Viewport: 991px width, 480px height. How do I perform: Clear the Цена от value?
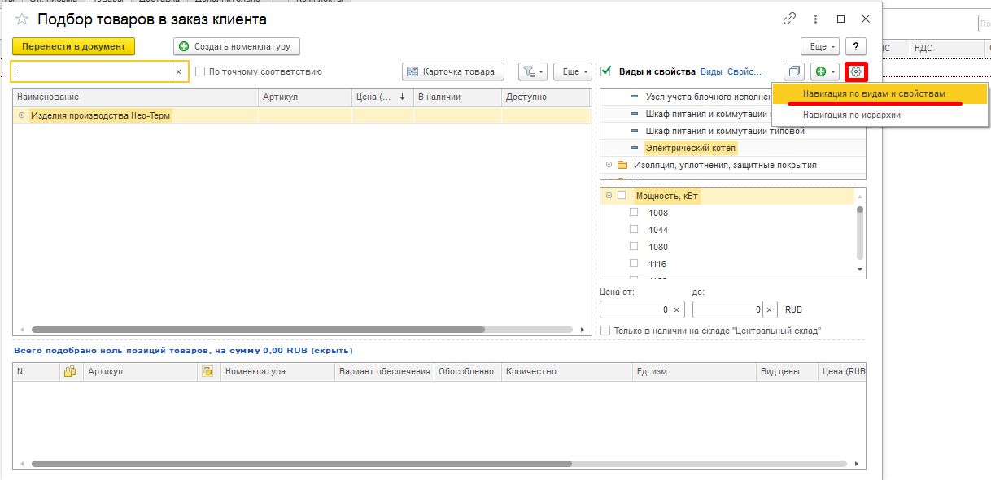coord(676,309)
